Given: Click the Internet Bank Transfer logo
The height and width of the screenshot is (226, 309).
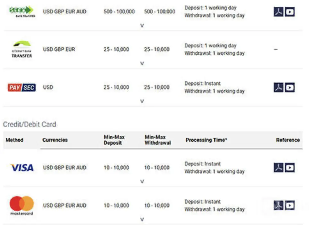Looking at the screenshot, I should (x=22, y=49).
